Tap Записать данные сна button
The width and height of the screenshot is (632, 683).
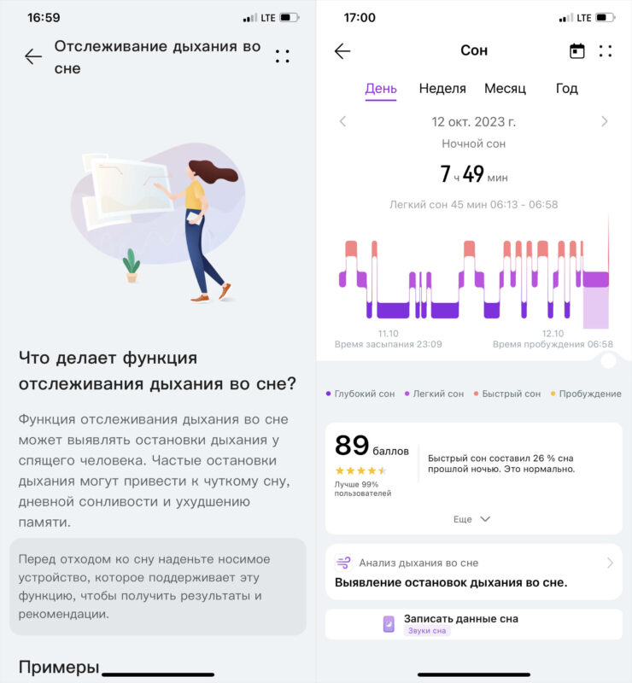click(x=461, y=619)
